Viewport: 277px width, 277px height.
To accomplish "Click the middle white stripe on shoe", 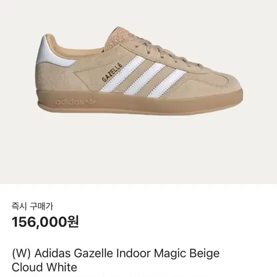I will [x=145, y=78].
